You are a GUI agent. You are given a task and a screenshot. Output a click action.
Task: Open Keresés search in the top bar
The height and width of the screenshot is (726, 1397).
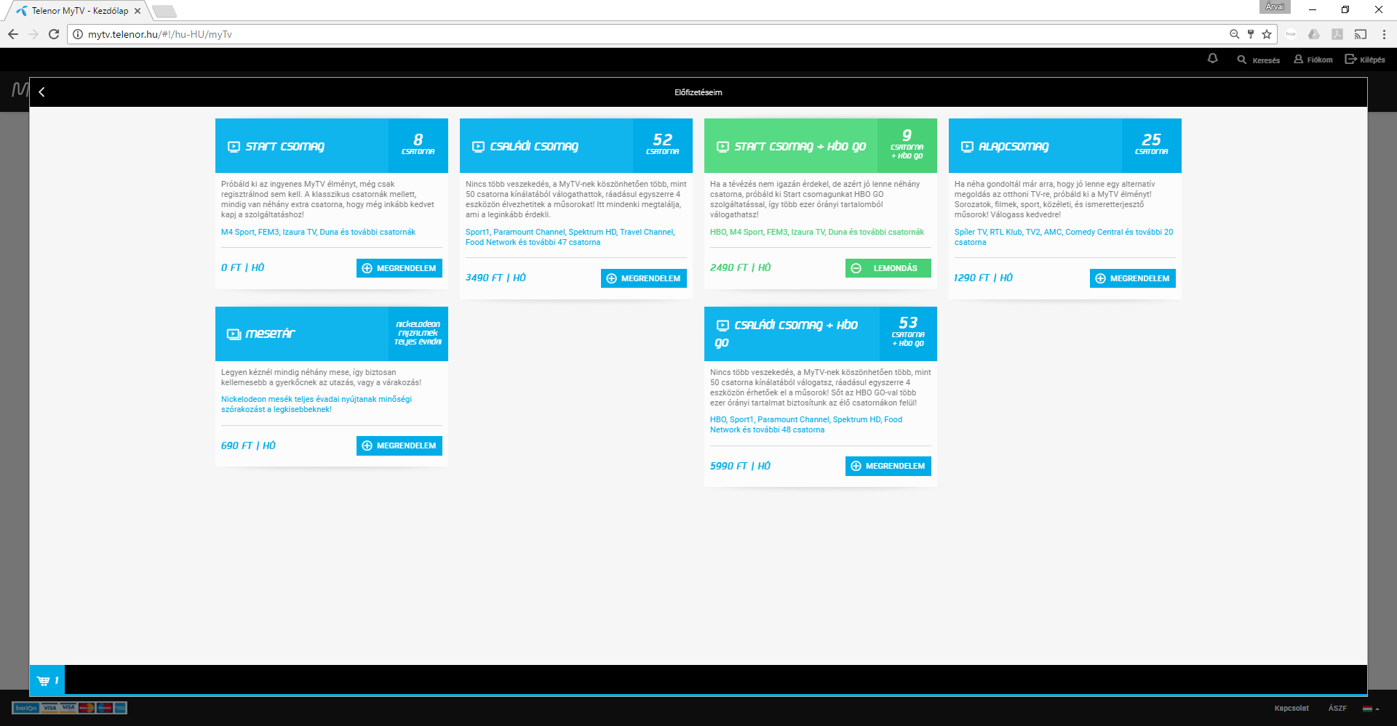1258,60
